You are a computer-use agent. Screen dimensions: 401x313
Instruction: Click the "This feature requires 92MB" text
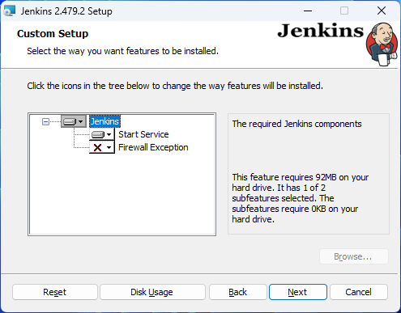pyautogui.click(x=301, y=198)
